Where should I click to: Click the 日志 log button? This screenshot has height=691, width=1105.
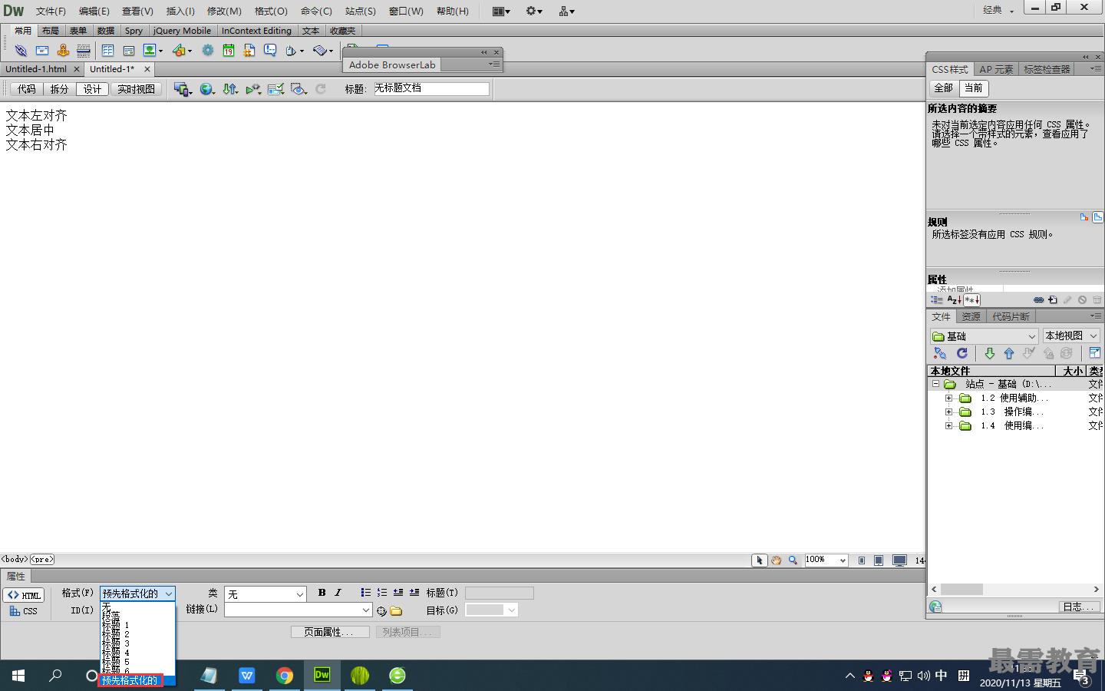(x=1077, y=607)
